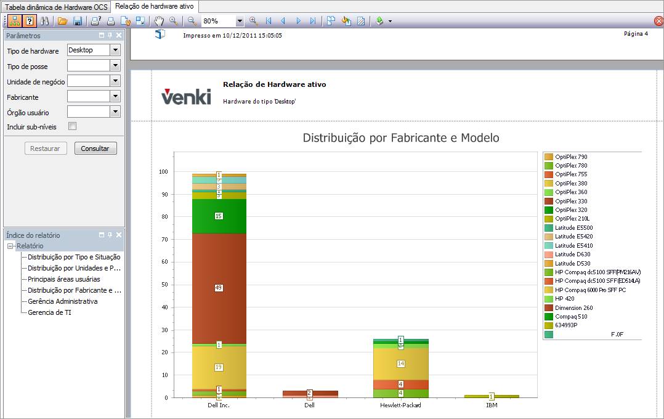Maximize the Índice do relatório panel
This screenshot has height=419, width=664.
pyautogui.click(x=102, y=235)
